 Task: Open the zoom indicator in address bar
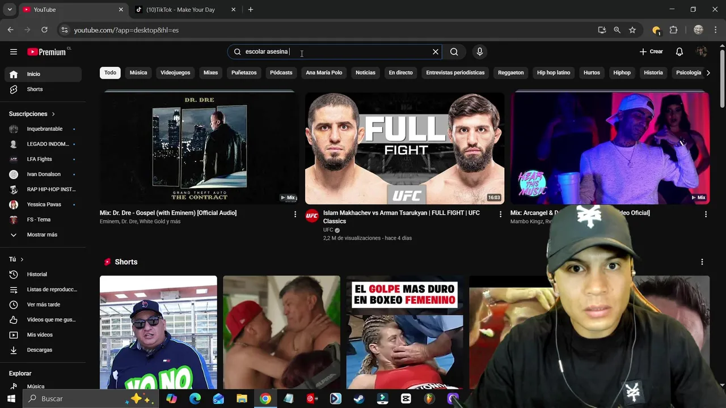(x=617, y=30)
